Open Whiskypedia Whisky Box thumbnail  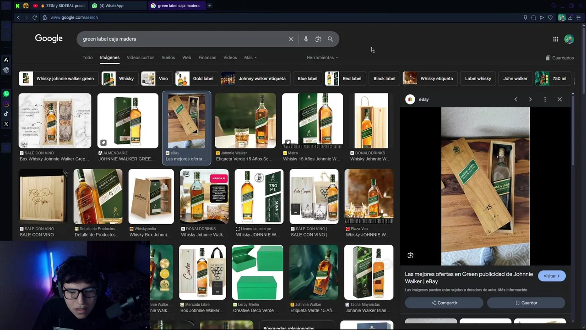coord(151,197)
